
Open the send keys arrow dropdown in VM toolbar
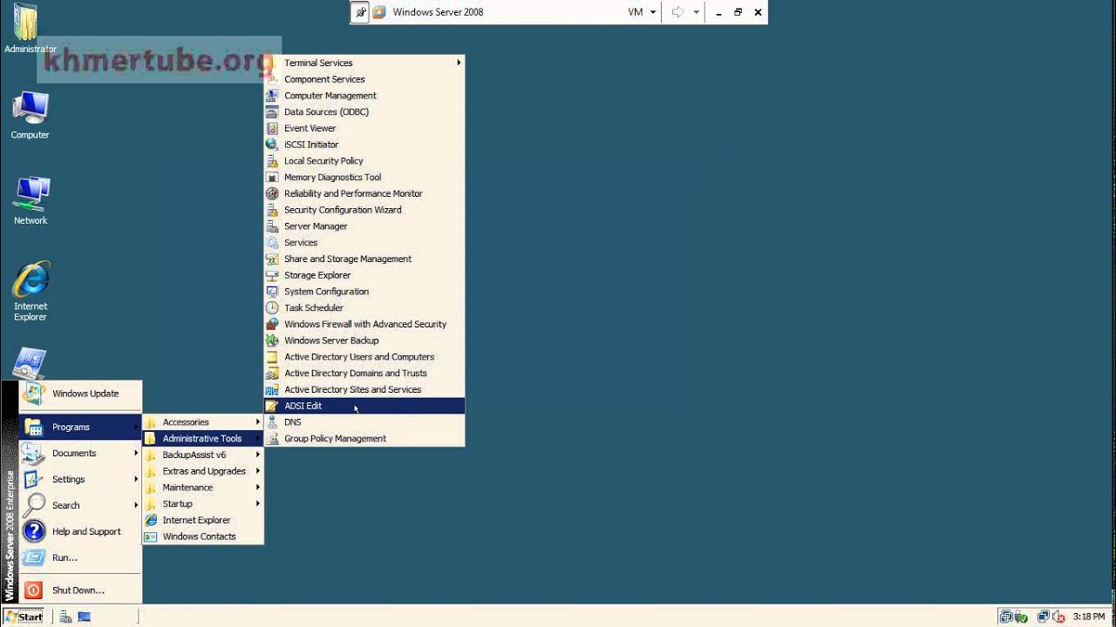pyautogui.click(x=696, y=12)
